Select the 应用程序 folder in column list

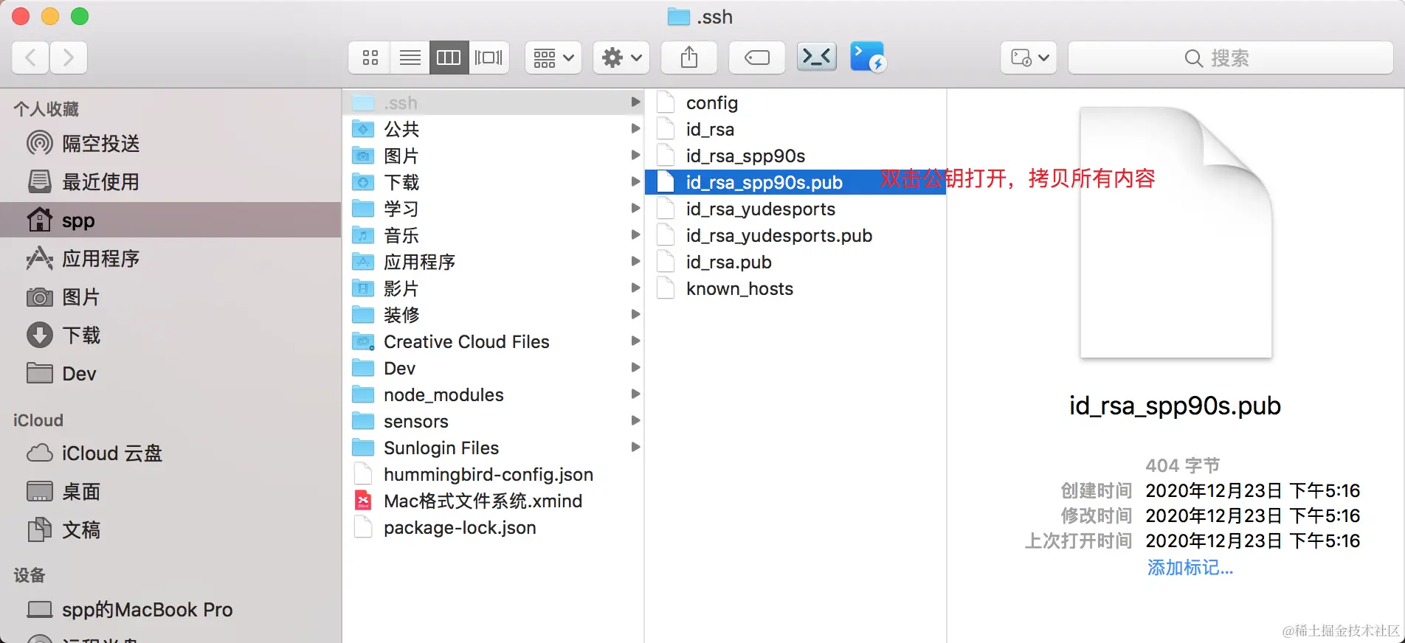click(x=494, y=262)
